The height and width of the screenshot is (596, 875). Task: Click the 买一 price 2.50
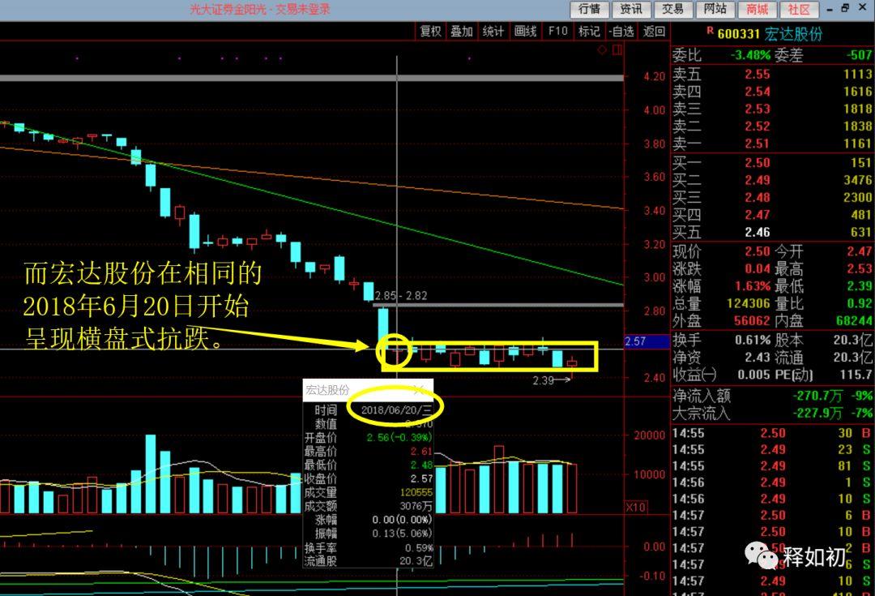click(758, 162)
